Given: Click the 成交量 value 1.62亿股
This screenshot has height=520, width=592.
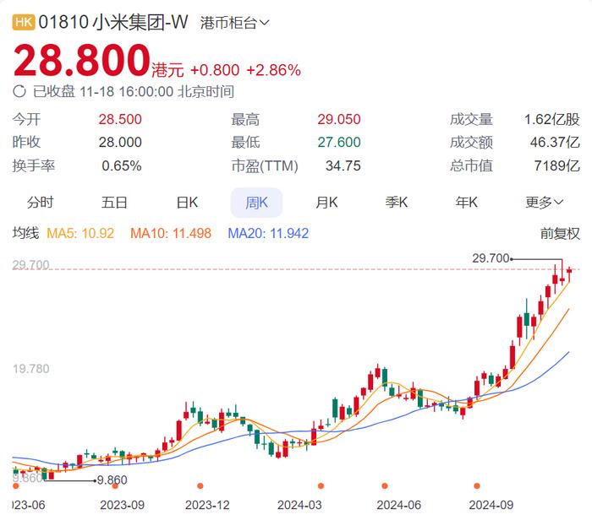Looking at the screenshot, I should click(552, 120).
